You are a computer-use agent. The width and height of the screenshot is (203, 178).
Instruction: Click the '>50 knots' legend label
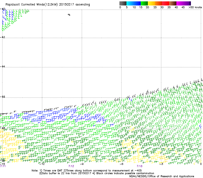coord(195,7)
